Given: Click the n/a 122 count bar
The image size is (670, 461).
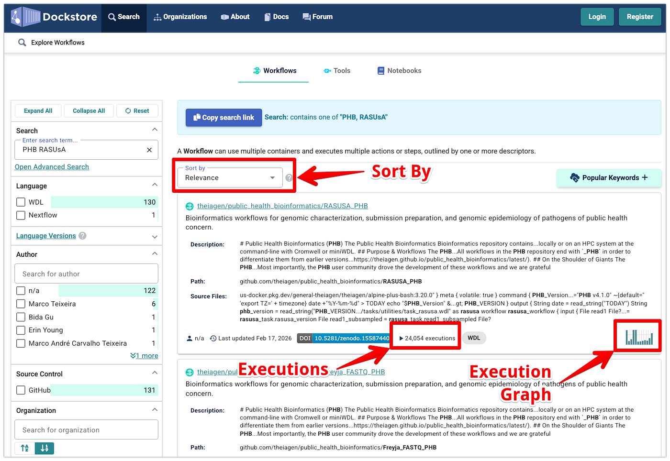Looking at the screenshot, I should click(x=108, y=291).
